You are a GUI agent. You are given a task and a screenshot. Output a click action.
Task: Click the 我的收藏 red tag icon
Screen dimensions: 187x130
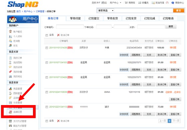pyautogui.click(x=10, y=72)
